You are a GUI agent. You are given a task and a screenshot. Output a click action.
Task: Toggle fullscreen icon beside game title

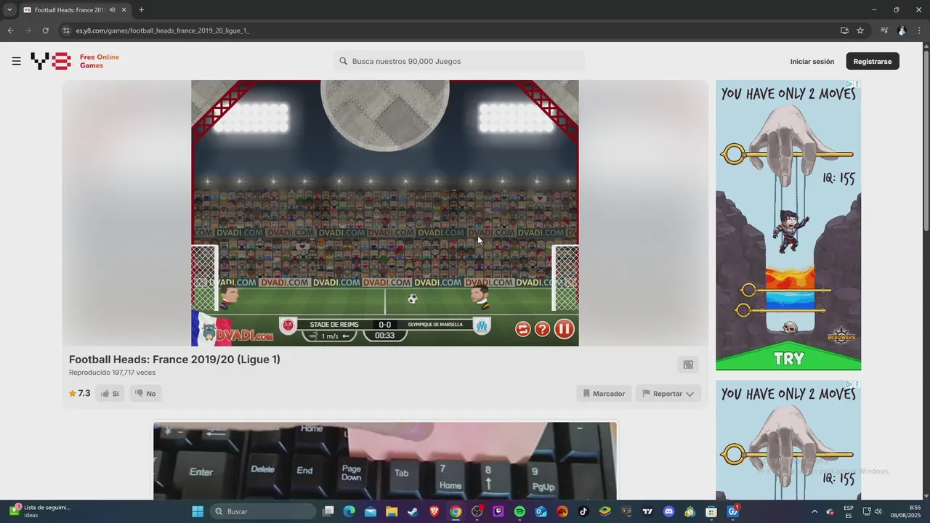point(688,365)
